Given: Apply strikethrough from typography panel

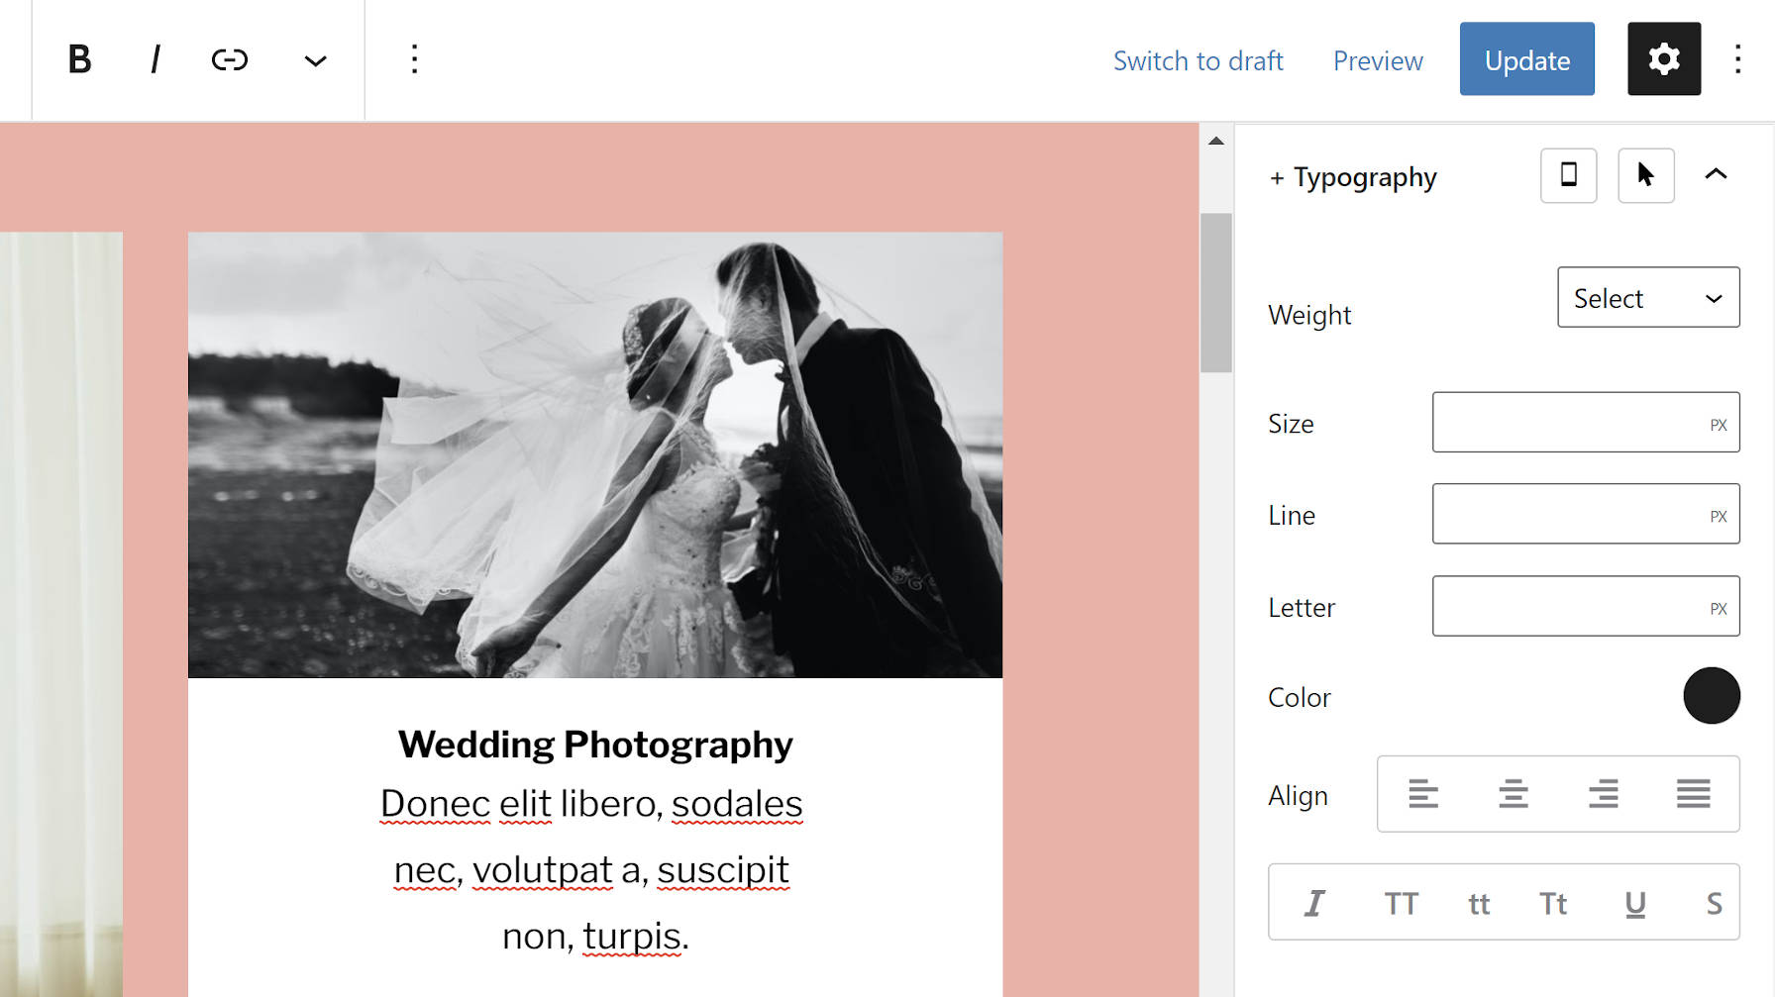Looking at the screenshot, I should (x=1714, y=902).
